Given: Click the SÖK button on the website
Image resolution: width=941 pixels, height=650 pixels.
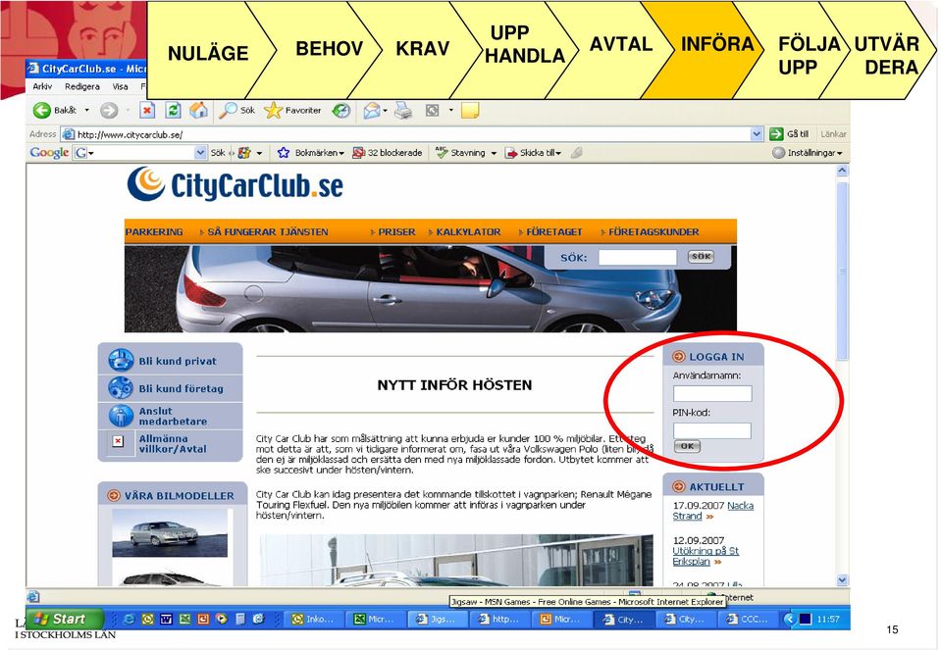Looking at the screenshot, I should point(701,257).
